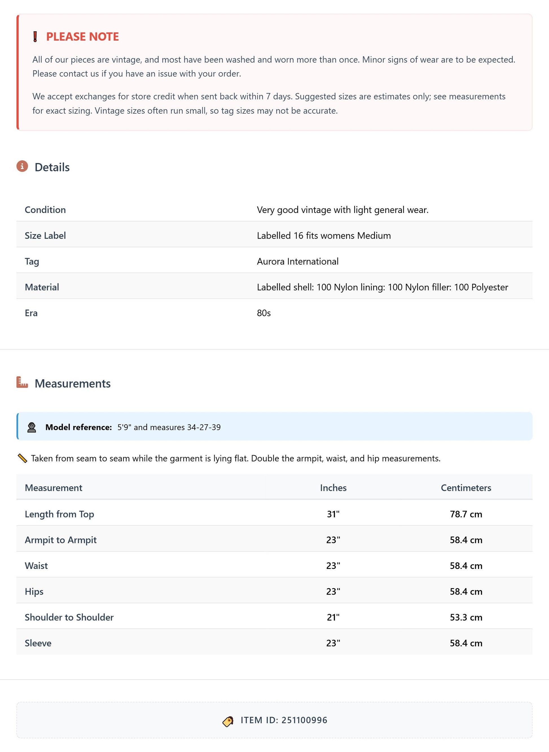Click the model measurements 34-27-39 text
The height and width of the screenshot is (752, 549).
tap(204, 427)
